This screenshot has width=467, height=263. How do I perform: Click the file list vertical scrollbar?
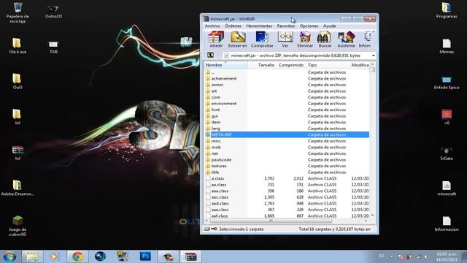click(372, 140)
